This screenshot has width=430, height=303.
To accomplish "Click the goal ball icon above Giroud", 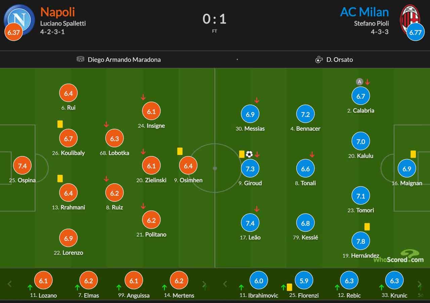I will click(x=249, y=154).
